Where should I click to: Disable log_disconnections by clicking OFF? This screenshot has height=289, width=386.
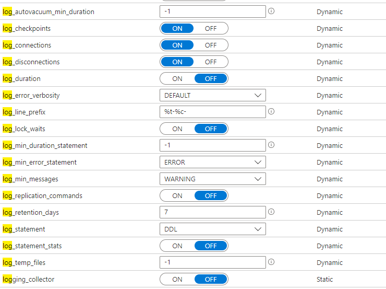point(211,62)
